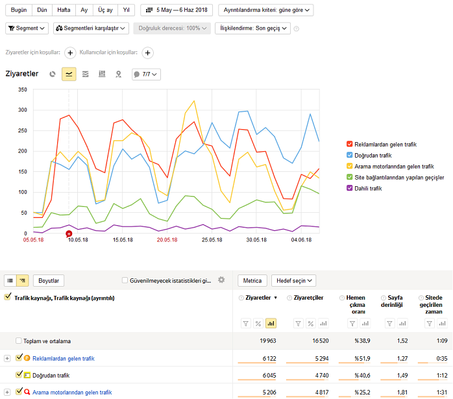Viewport: 453px width, 399px height.
Task: Open the Segment dropdown
Action: (27, 29)
